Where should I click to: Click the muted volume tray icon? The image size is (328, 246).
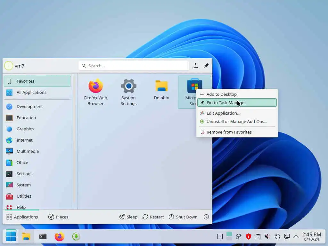click(x=267, y=237)
